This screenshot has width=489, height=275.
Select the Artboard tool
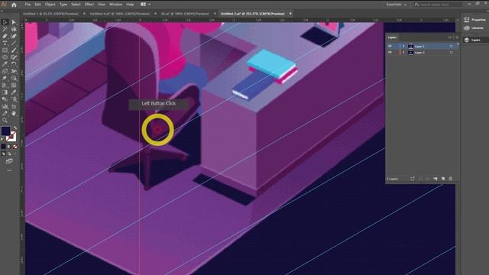point(14,106)
